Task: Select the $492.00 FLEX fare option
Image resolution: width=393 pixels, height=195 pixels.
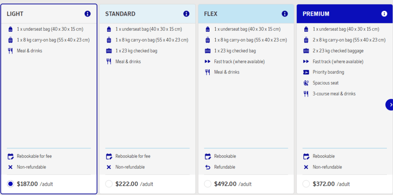Action: 208,184
